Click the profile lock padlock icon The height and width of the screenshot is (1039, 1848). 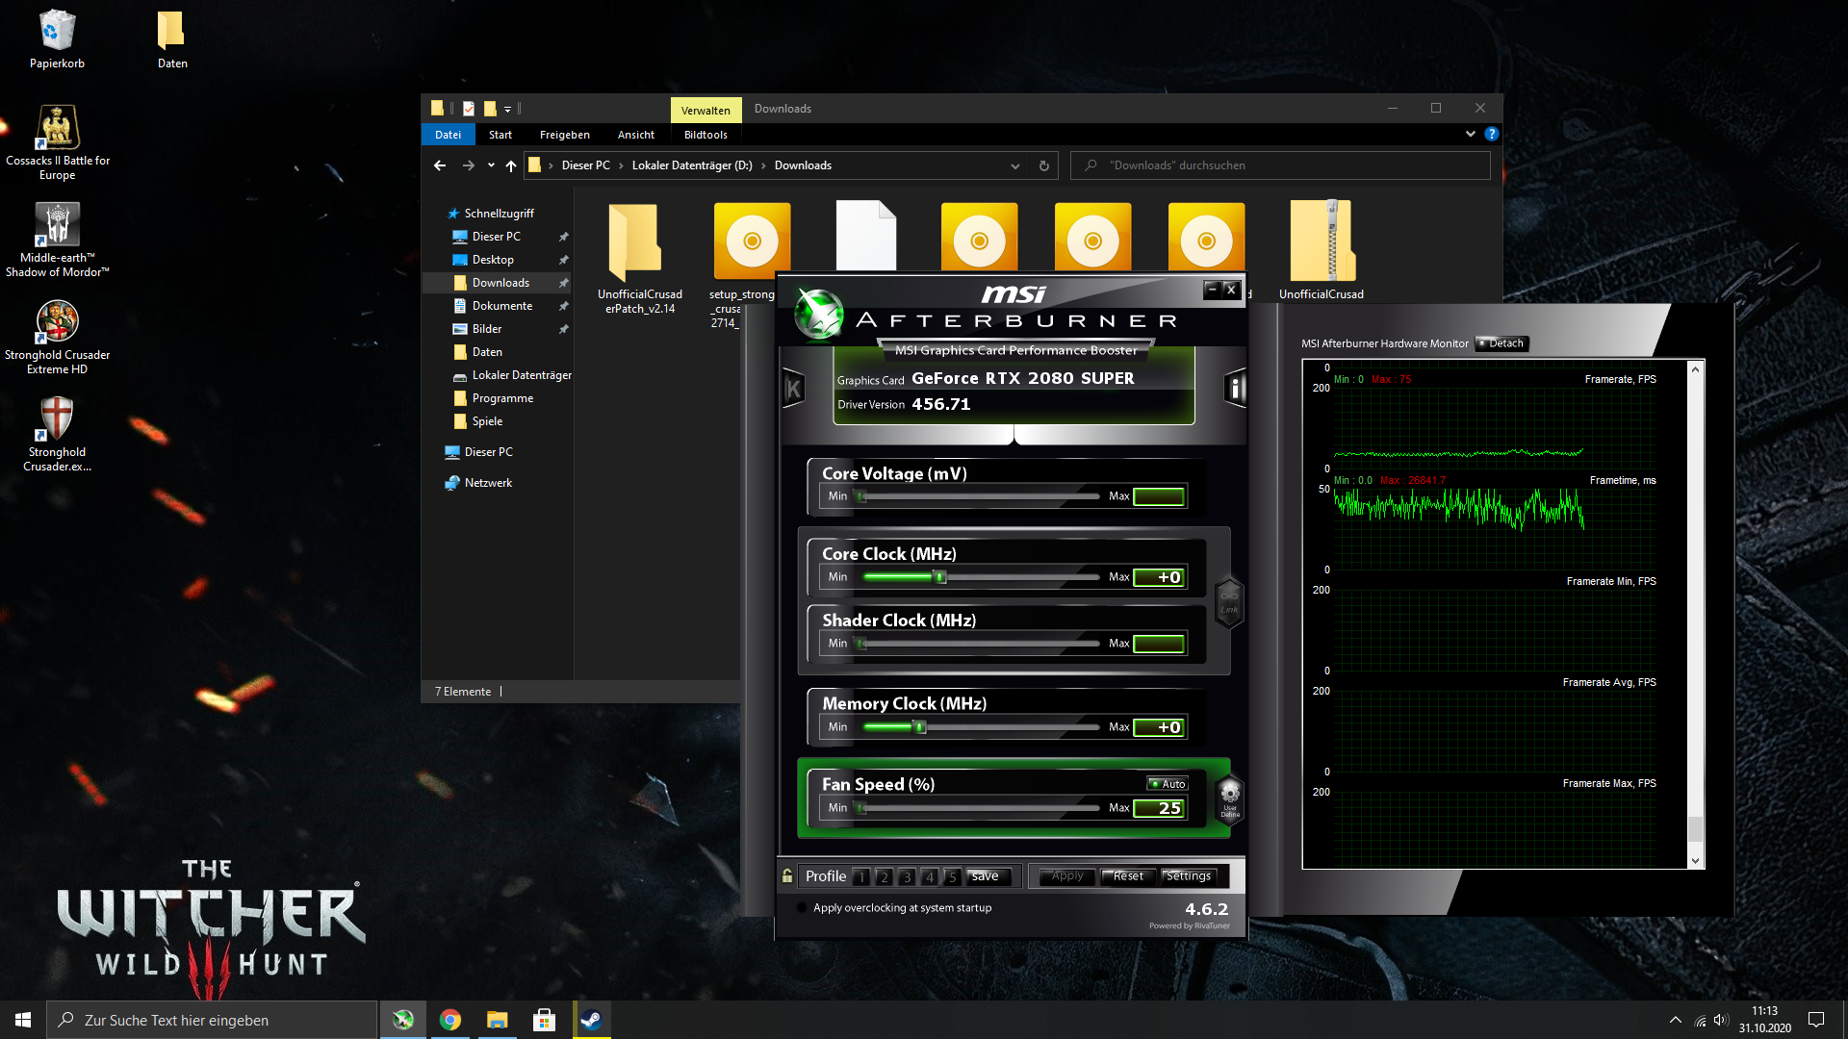[x=787, y=876]
